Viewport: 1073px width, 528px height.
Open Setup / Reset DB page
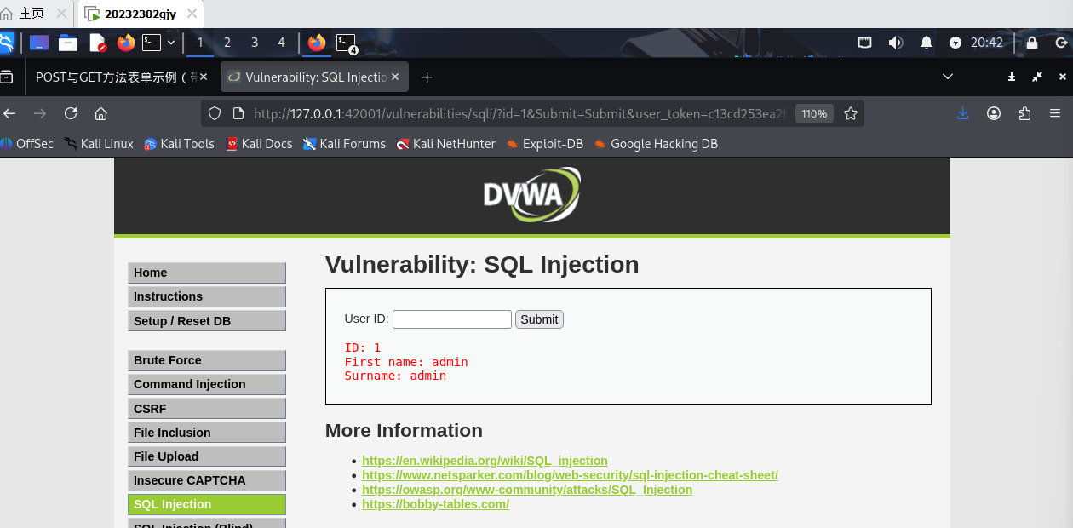207,321
